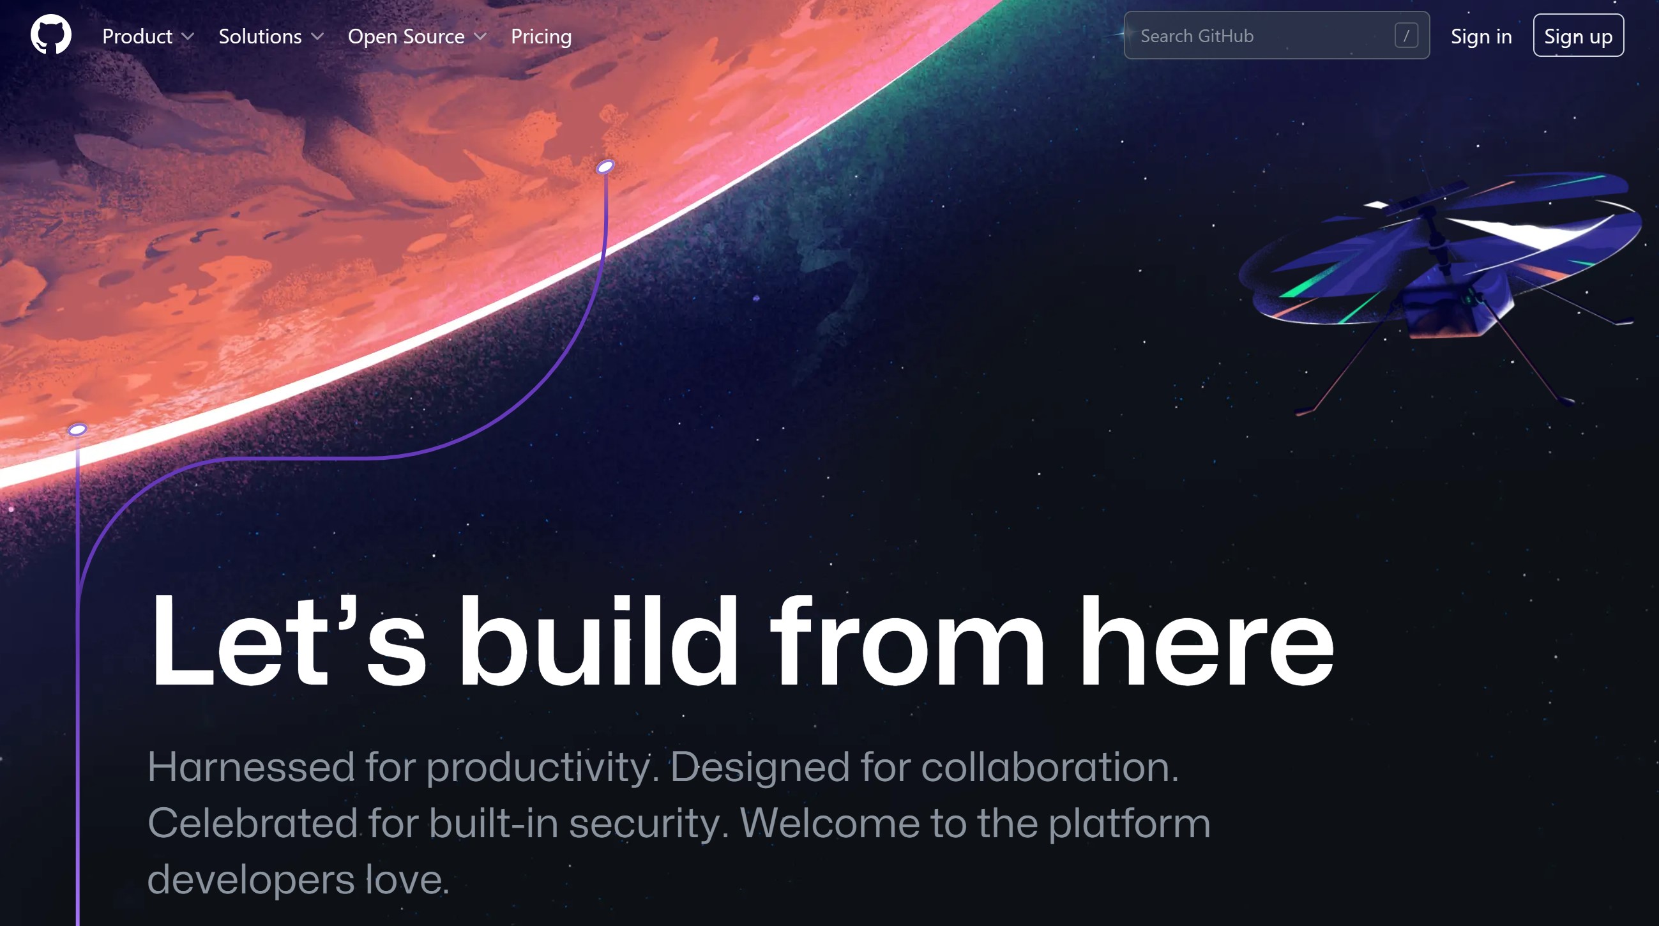Click the chevron next to Open Source
Viewport: 1659px width, 926px height.
[480, 36]
